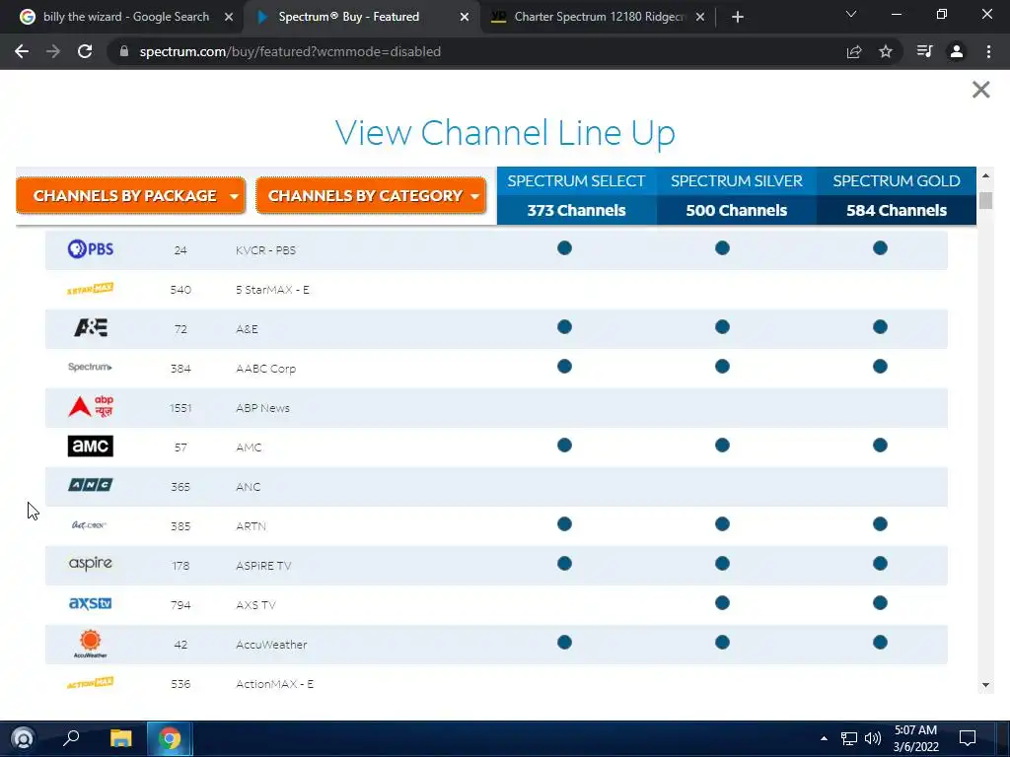Open taskbar search magnifier

pyautogui.click(x=71, y=737)
